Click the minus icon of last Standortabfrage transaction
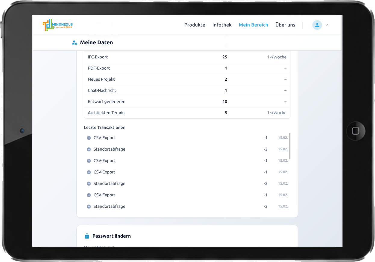 pos(89,207)
